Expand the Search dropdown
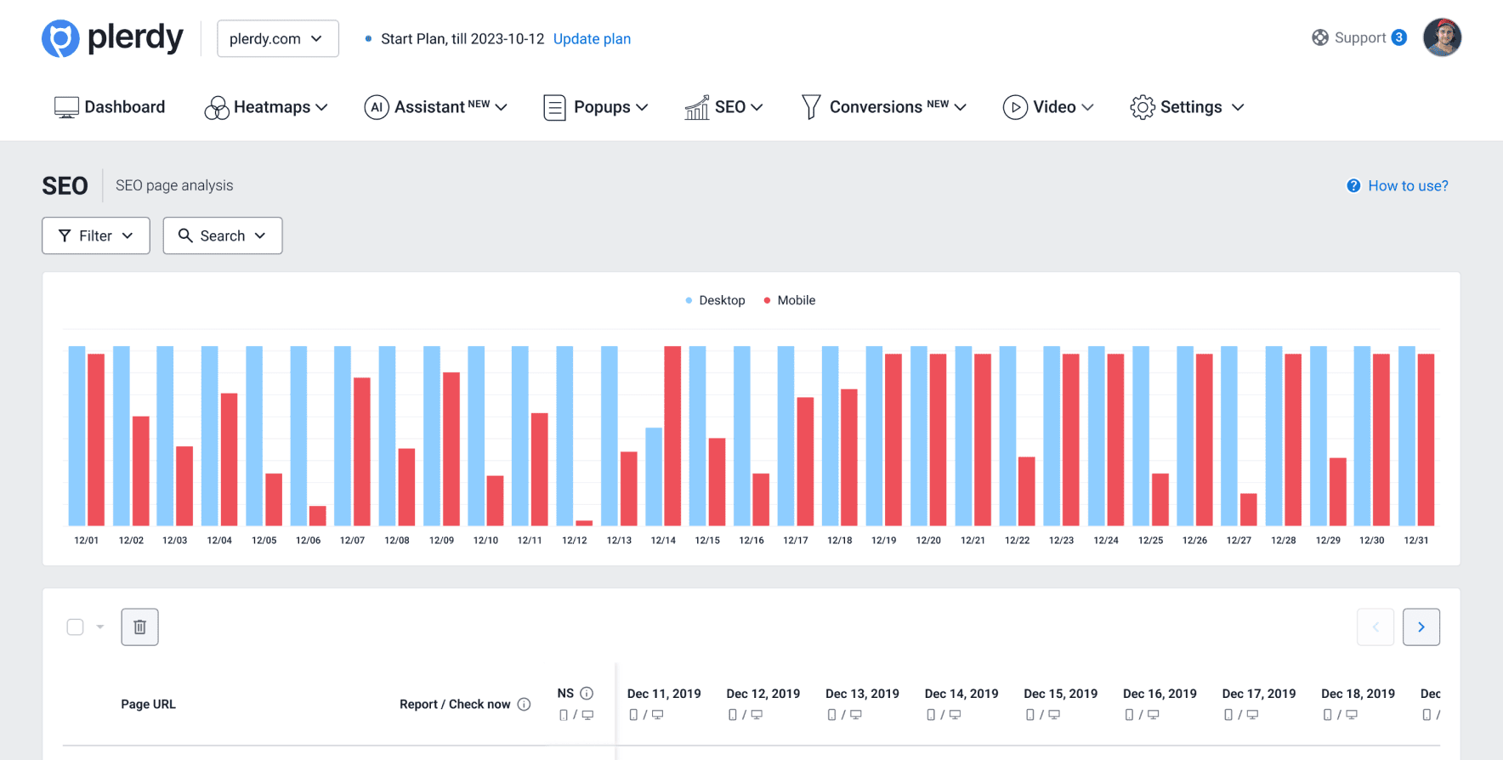Viewport: 1503px width, 760px height. (x=222, y=235)
